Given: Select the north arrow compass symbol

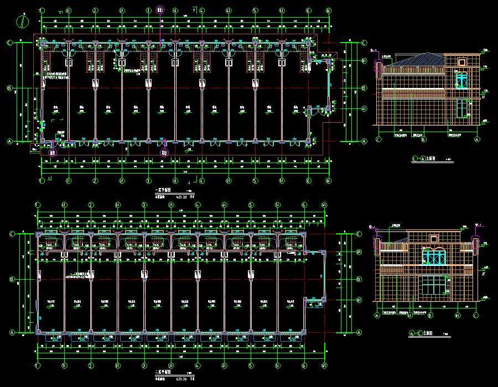Looking at the screenshot, I should (23, 21).
